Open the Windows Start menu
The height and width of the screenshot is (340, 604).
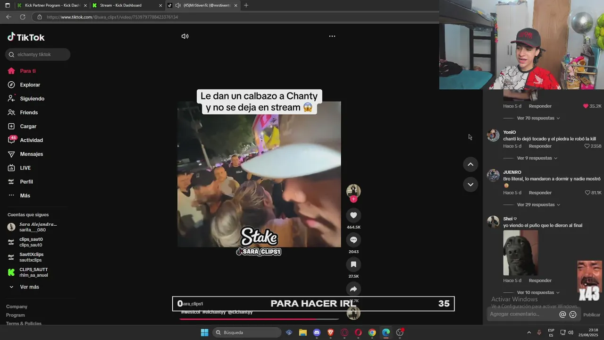204,332
